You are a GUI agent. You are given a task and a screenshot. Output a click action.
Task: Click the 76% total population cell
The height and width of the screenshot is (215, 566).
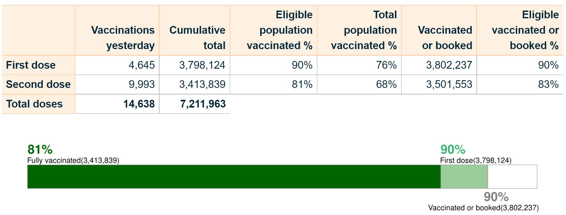(386, 65)
